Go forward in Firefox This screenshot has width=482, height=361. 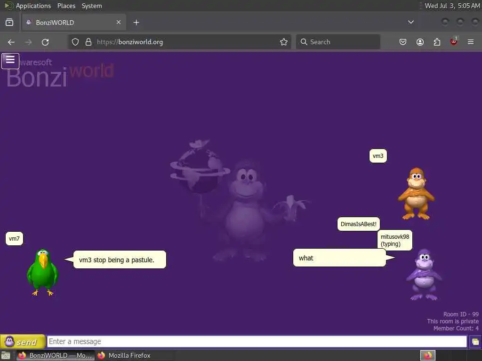click(x=28, y=42)
